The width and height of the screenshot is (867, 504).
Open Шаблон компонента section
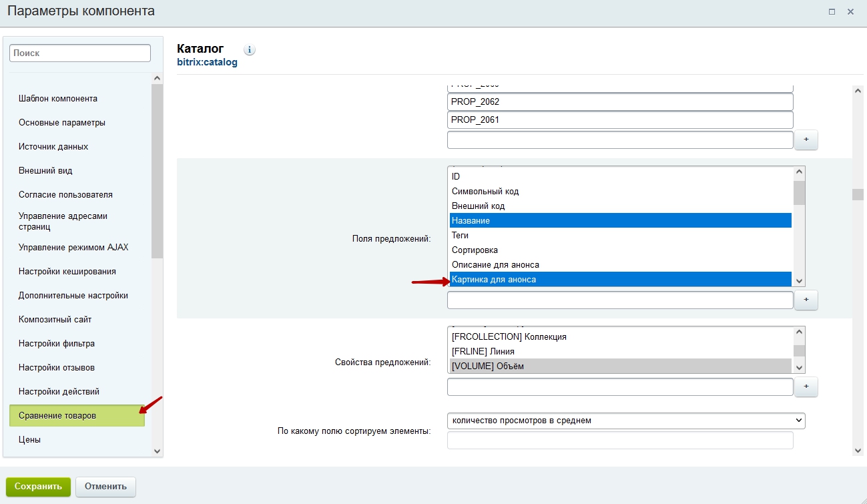[58, 98]
